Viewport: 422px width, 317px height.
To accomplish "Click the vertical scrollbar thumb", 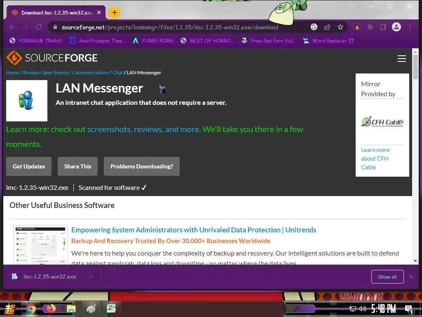I will [415, 66].
